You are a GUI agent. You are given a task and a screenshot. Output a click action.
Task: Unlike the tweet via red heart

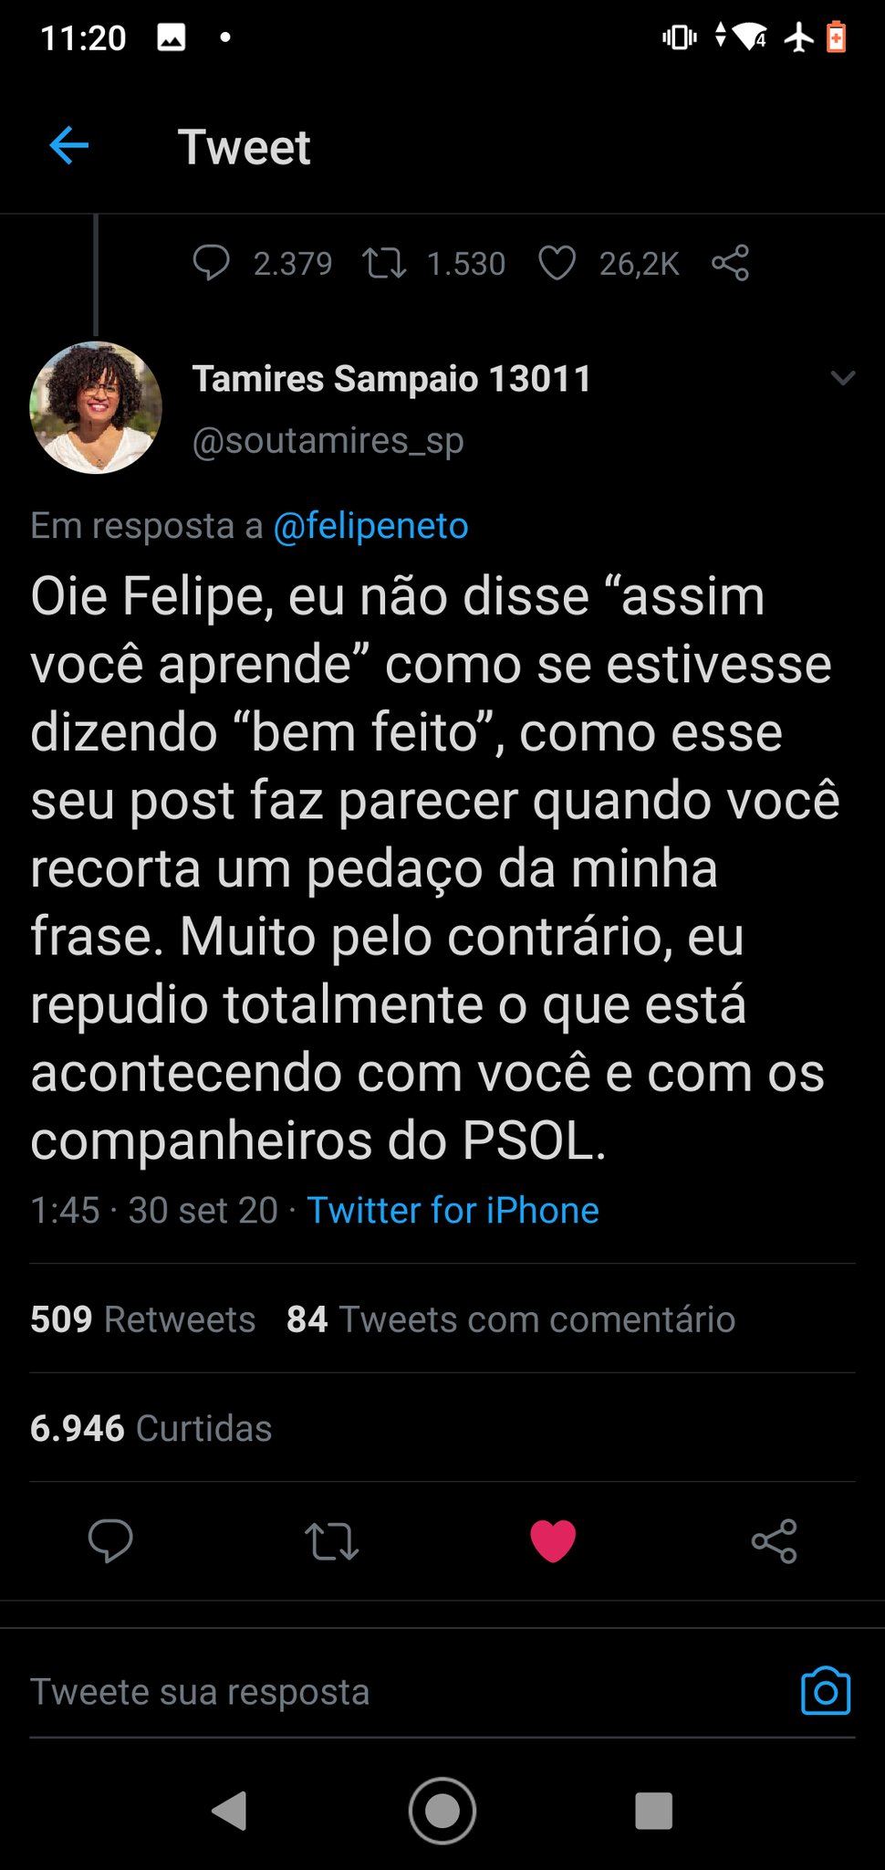coord(553,1541)
